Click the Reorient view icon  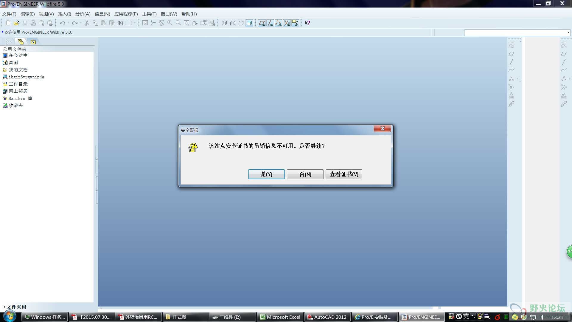195,23
